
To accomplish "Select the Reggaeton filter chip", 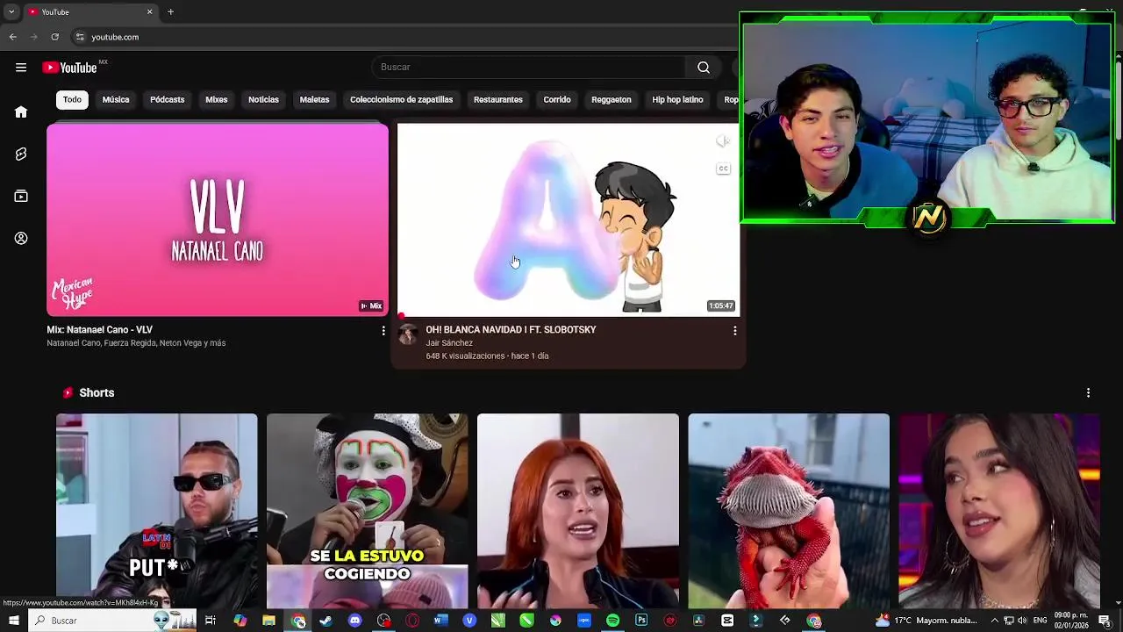I will [x=611, y=100].
